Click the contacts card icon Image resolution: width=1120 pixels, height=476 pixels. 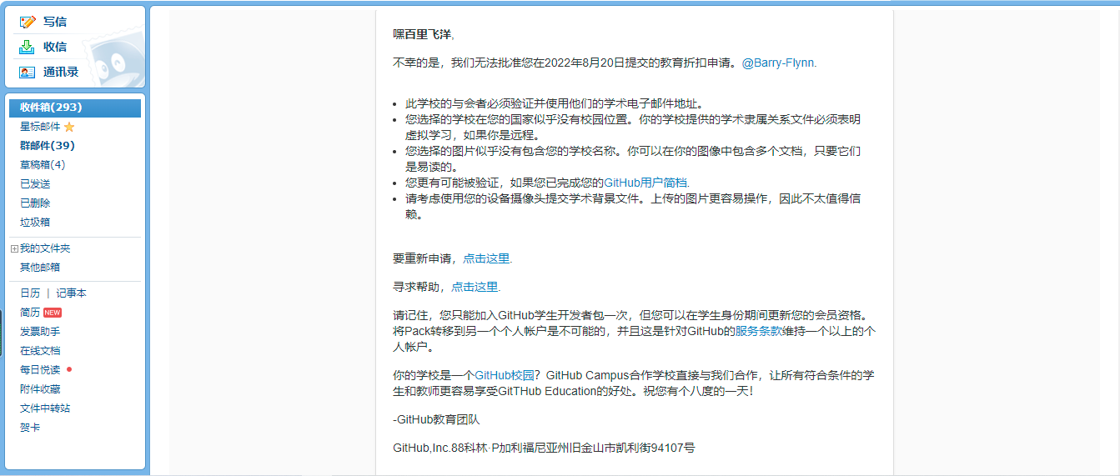(28, 72)
